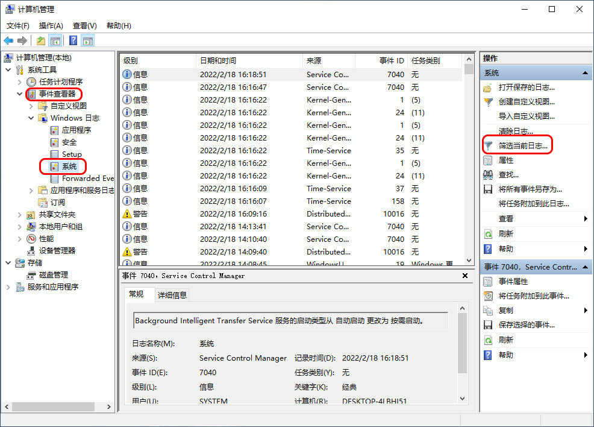This screenshot has width=594, height=427.
Task: Close the event 7040 preview pane
Action: pos(465,276)
